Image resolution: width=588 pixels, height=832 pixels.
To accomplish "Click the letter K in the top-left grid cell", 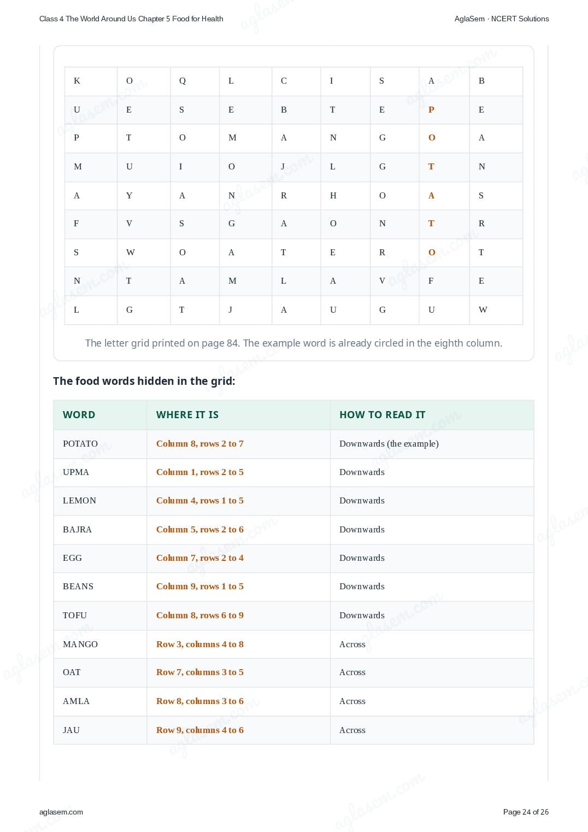I will pyautogui.click(x=77, y=81).
